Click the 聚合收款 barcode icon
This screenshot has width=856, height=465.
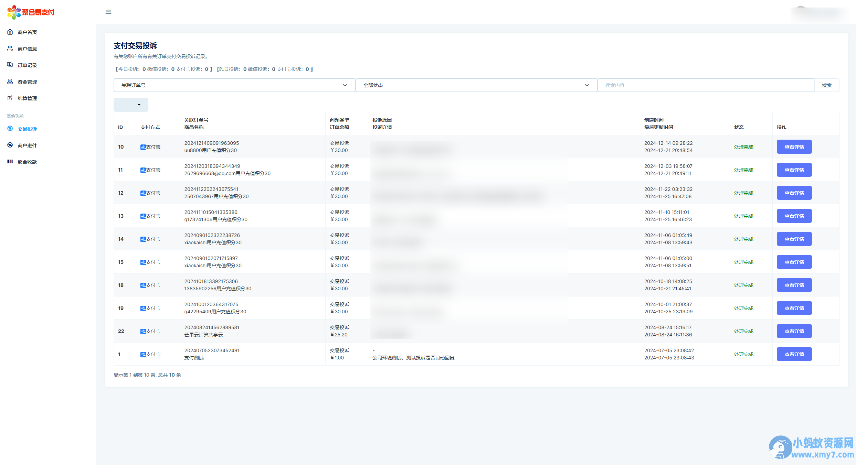(x=10, y=162)
